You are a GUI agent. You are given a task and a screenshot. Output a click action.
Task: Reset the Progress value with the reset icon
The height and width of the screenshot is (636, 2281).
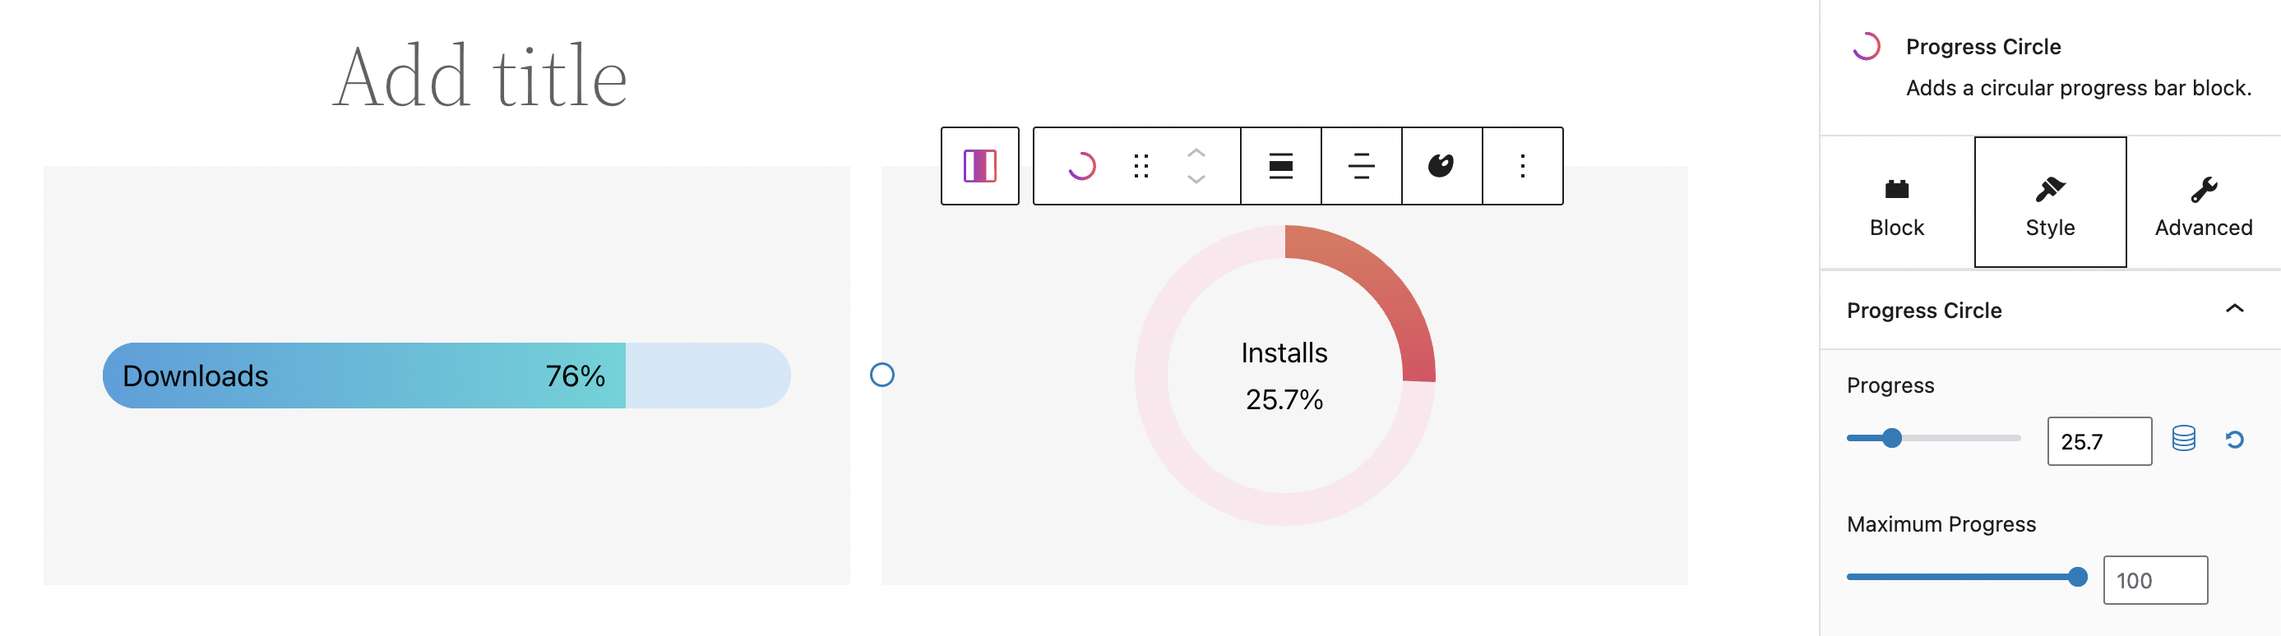point(2233,440)
